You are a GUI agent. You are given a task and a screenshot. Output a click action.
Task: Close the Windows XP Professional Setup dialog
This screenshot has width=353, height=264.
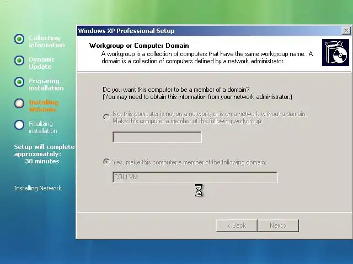coord(346,31)
